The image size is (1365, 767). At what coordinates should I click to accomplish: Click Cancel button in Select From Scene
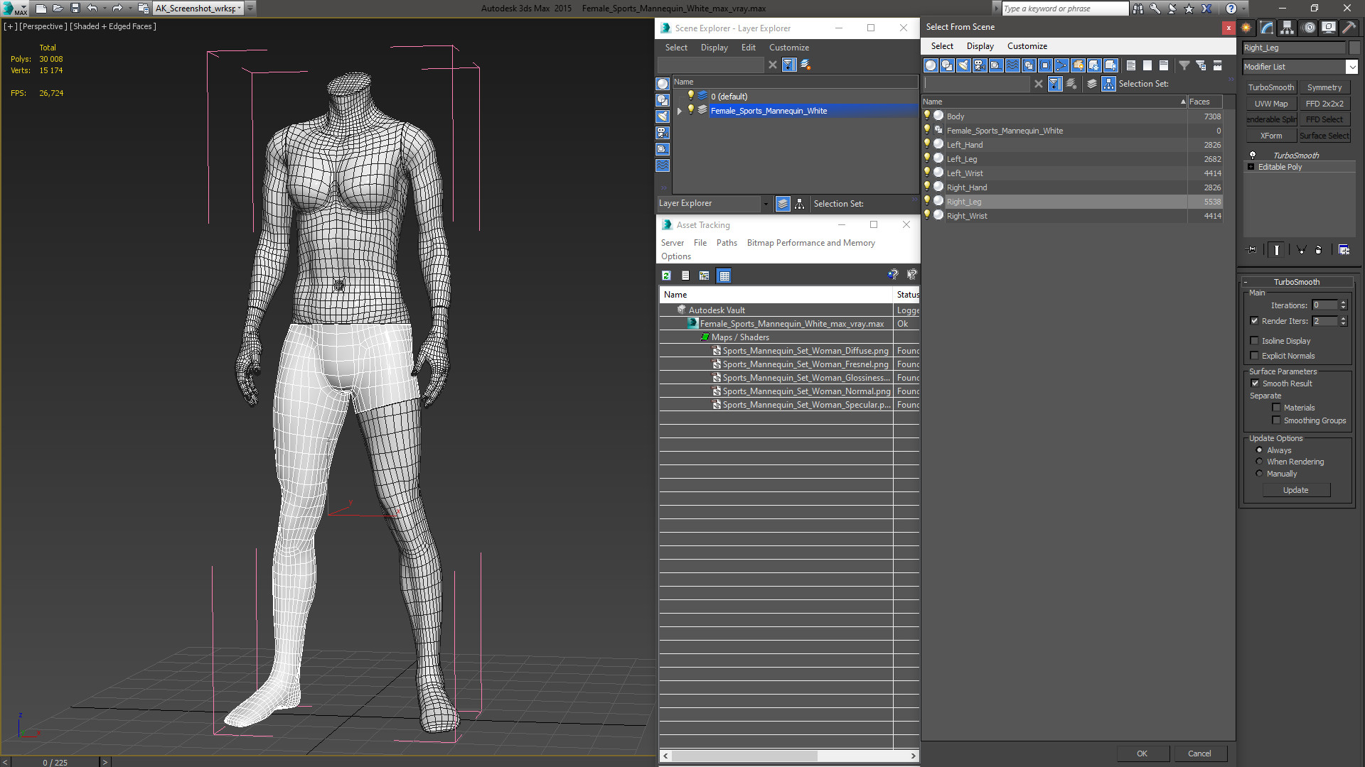[x=1199, y=754]
